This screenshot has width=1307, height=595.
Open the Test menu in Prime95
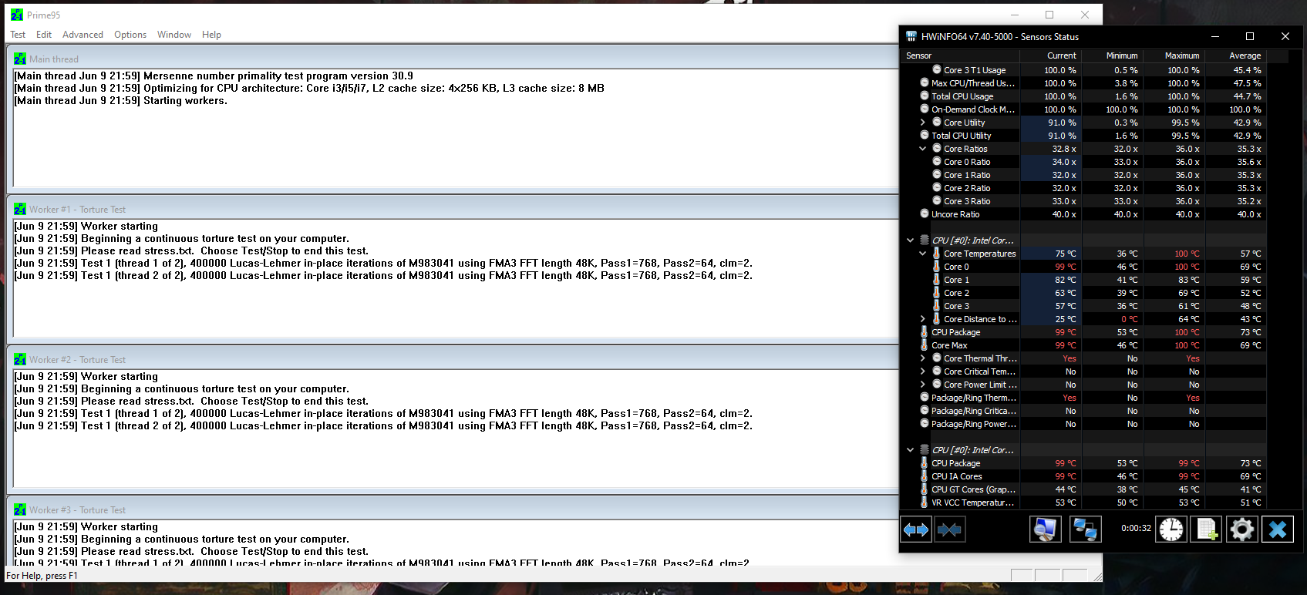pyautogui.click(x=18, y=35)
